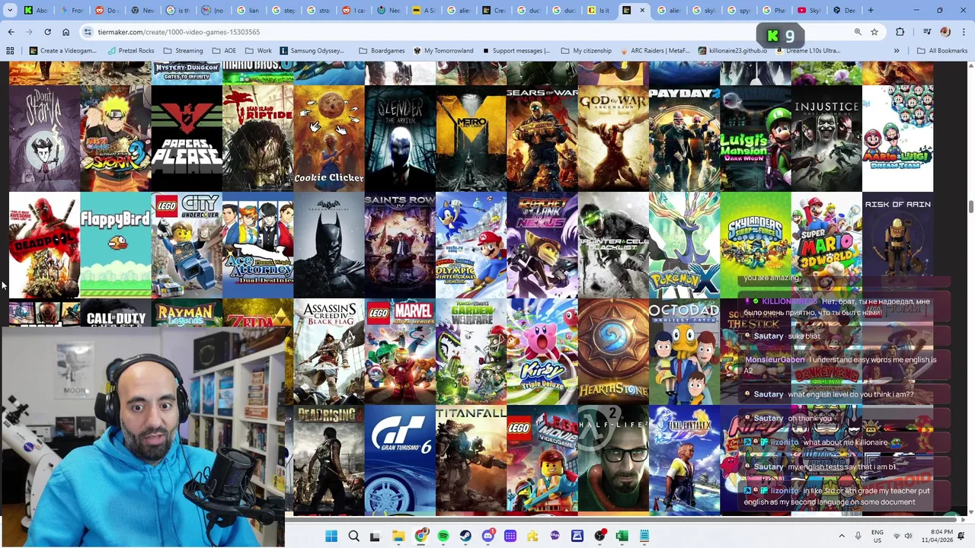Open the Streaming bookmarks folder
Screen dimensions: 975x548
click(183, 51)
